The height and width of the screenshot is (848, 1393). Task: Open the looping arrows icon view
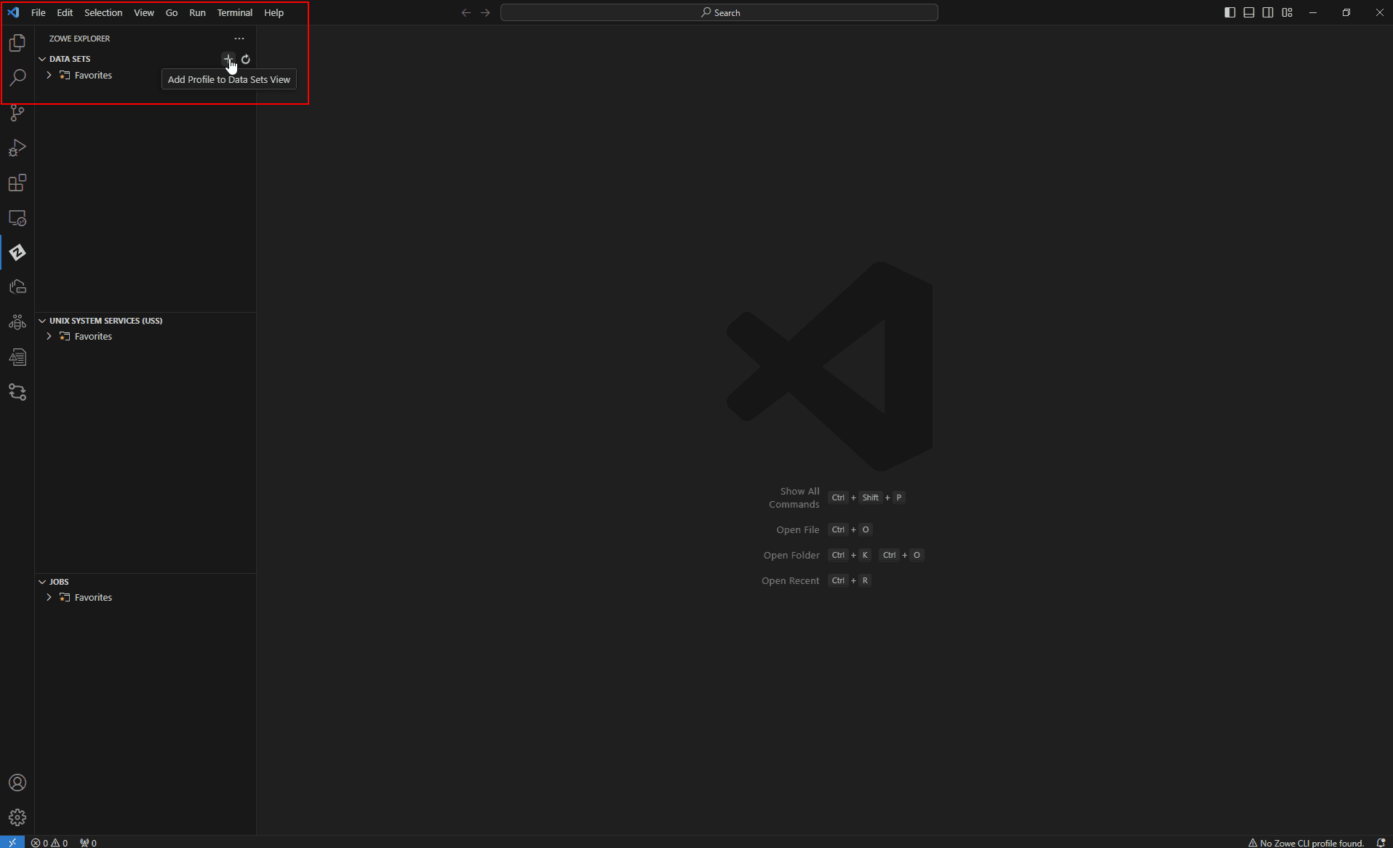pyautogui.click(x=17, y=392)
